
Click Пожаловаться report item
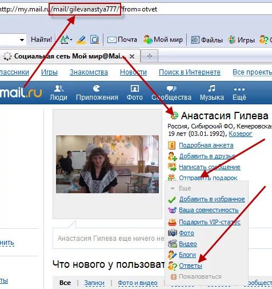tap(196, 276)
